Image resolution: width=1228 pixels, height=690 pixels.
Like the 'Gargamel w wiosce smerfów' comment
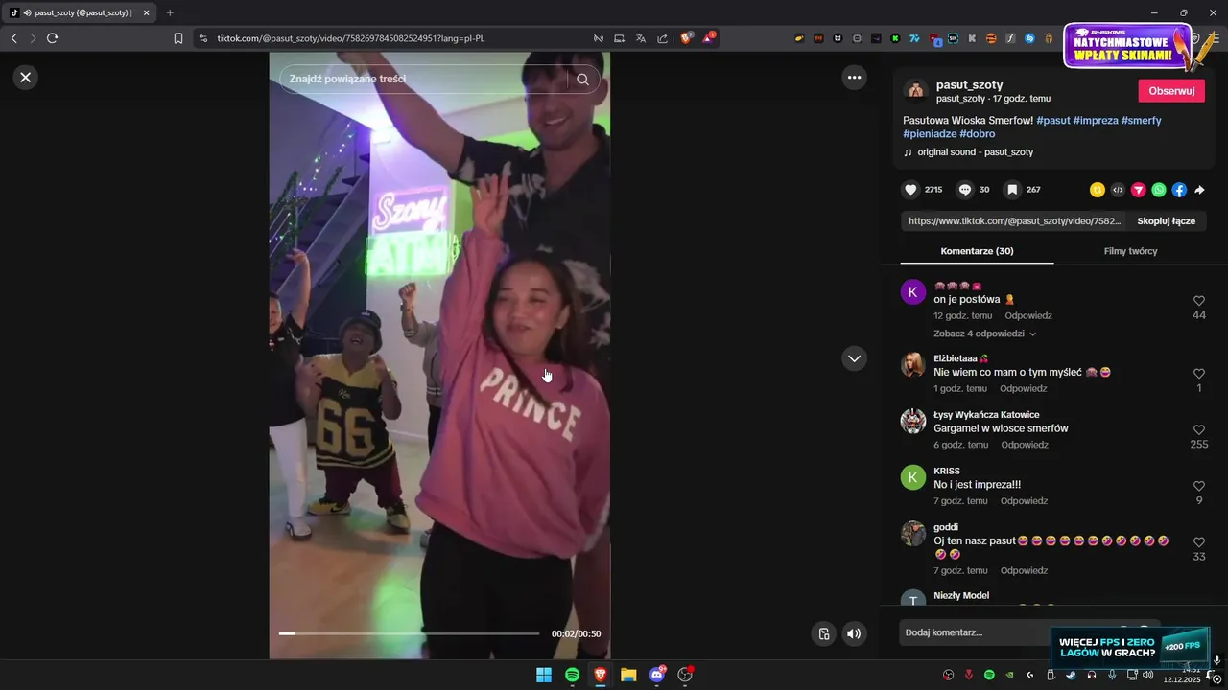[x=1199, y=430]
